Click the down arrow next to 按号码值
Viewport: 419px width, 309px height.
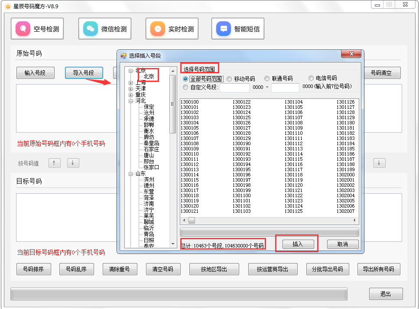[x=73, y=163]
